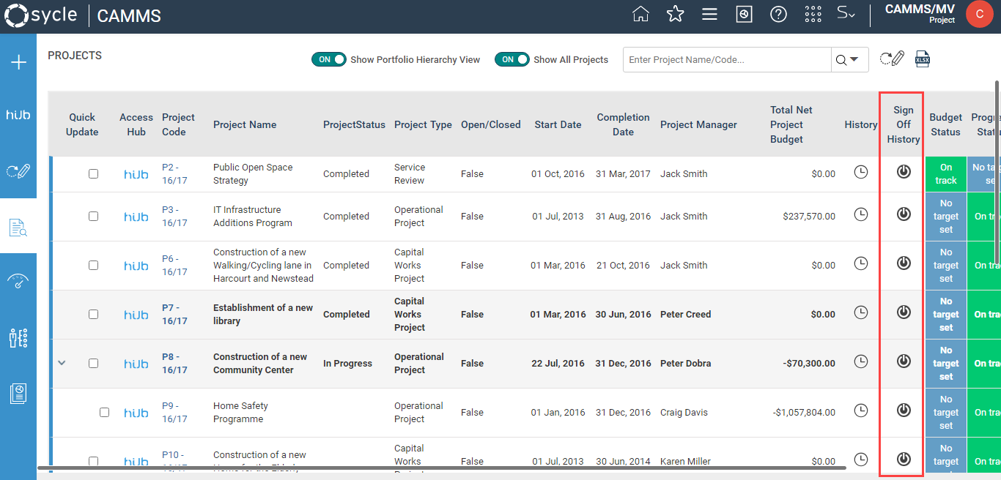Screen dimensions: 1001x480
Task: Click the green On track budget status cell
Action: (x=946, y=173)
